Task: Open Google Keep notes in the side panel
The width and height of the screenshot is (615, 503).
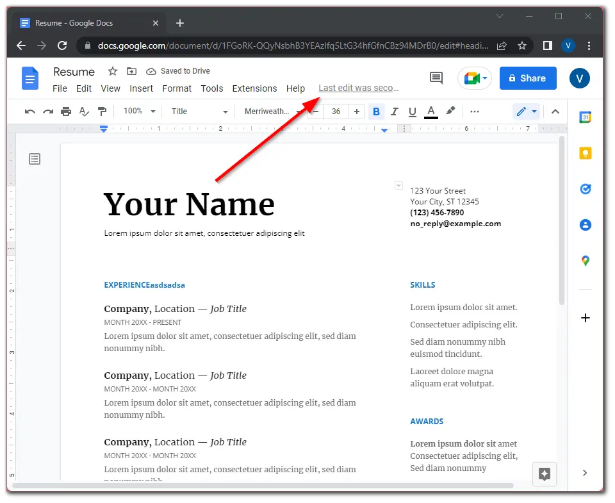Action: [x=584, y=153]
